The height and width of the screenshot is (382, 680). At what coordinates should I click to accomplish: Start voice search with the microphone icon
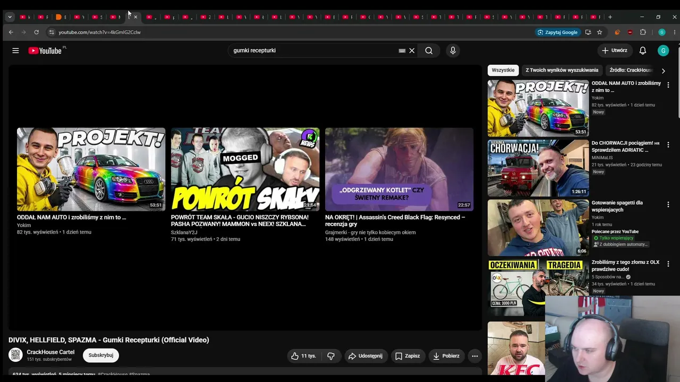[x=453, y=50]
